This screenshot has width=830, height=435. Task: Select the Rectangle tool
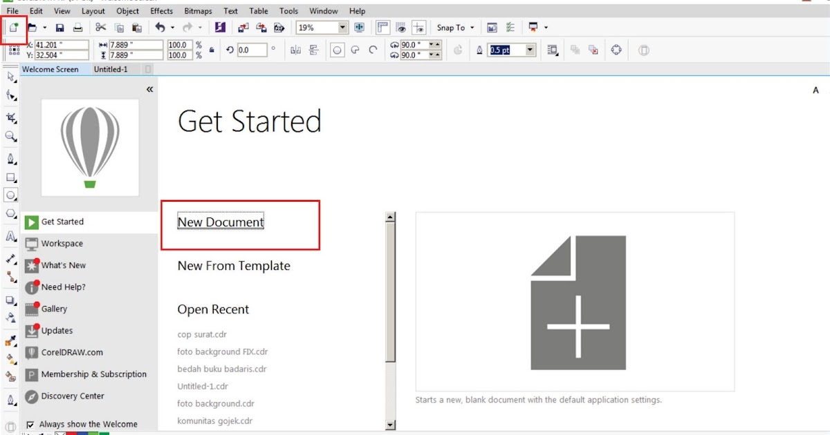[10, 176]
